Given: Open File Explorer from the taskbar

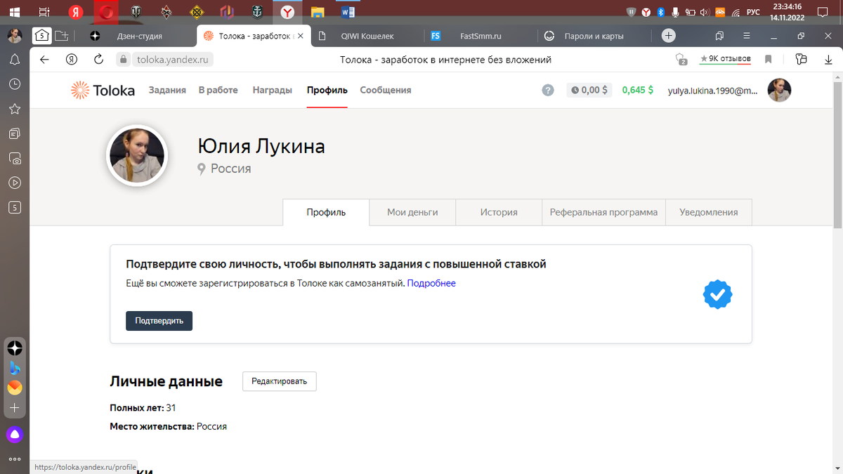Looking at the screenshot, I should click(318, 12).
